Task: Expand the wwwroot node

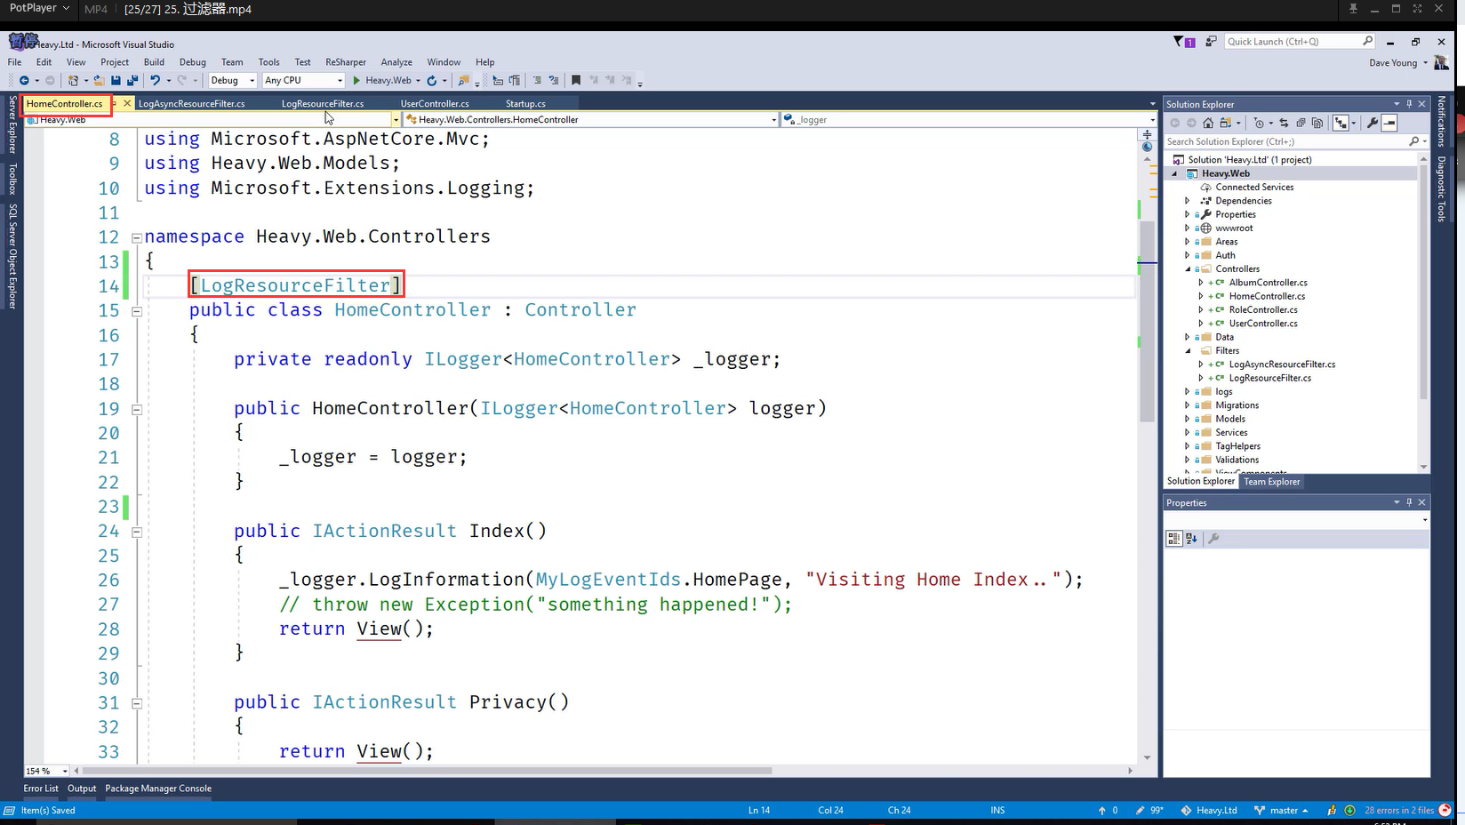Action: point(1188,228)
